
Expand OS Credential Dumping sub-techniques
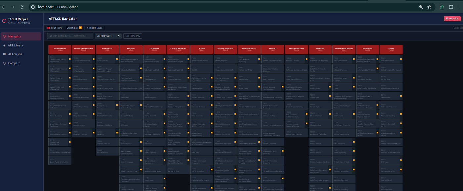click(x=259, y=59)
